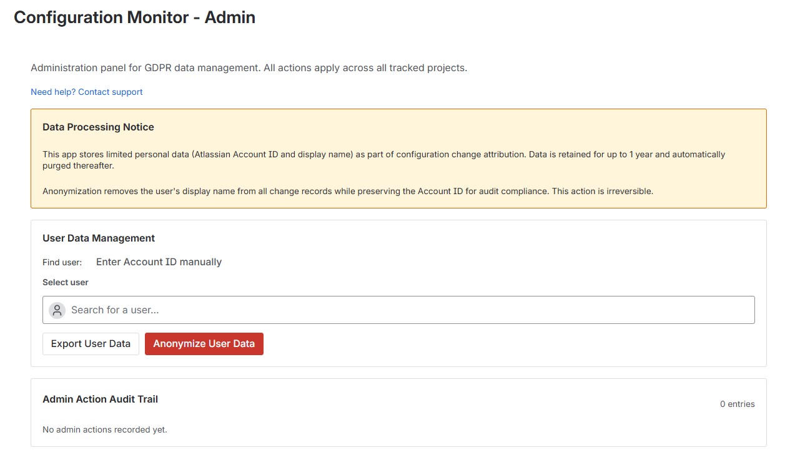
Task: Switch to entering the Account ID manually
Action: (159, 262)
